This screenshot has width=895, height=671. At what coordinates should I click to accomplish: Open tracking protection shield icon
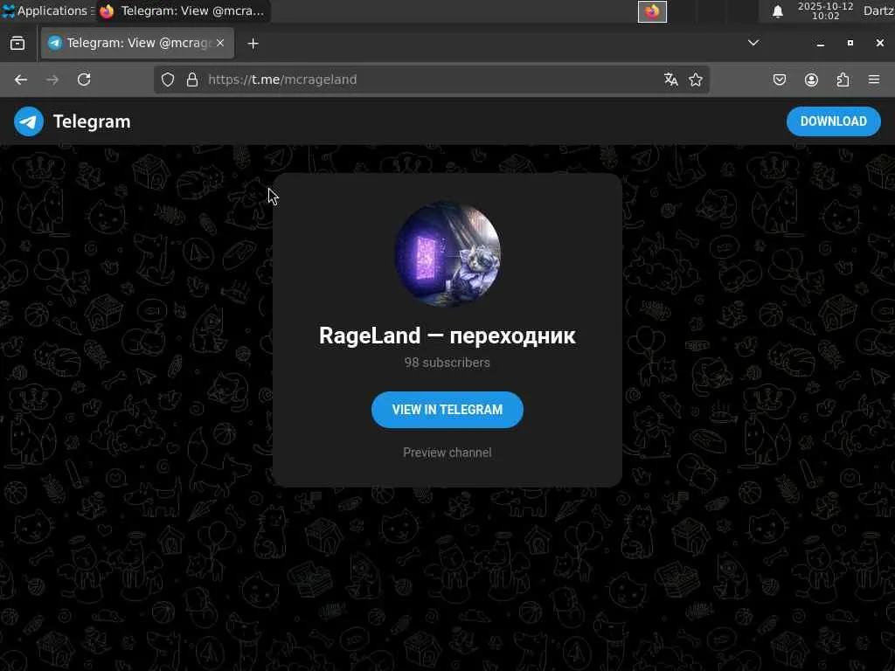point(167,80)
